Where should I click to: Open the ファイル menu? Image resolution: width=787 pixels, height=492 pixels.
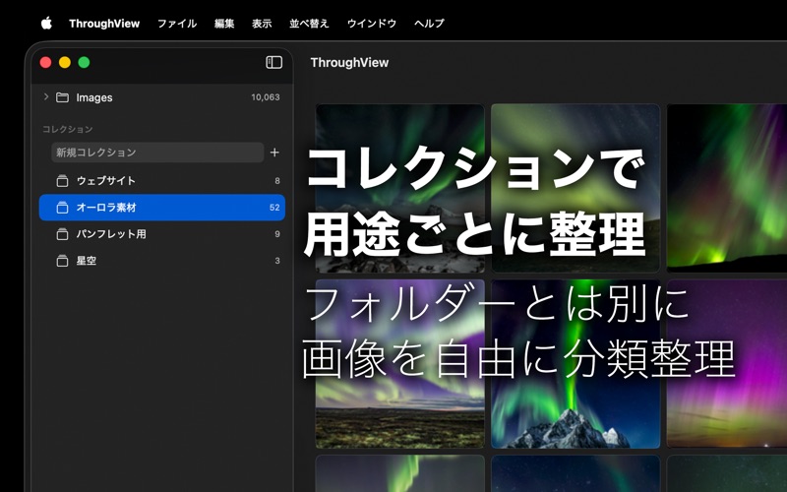point(177,24)
